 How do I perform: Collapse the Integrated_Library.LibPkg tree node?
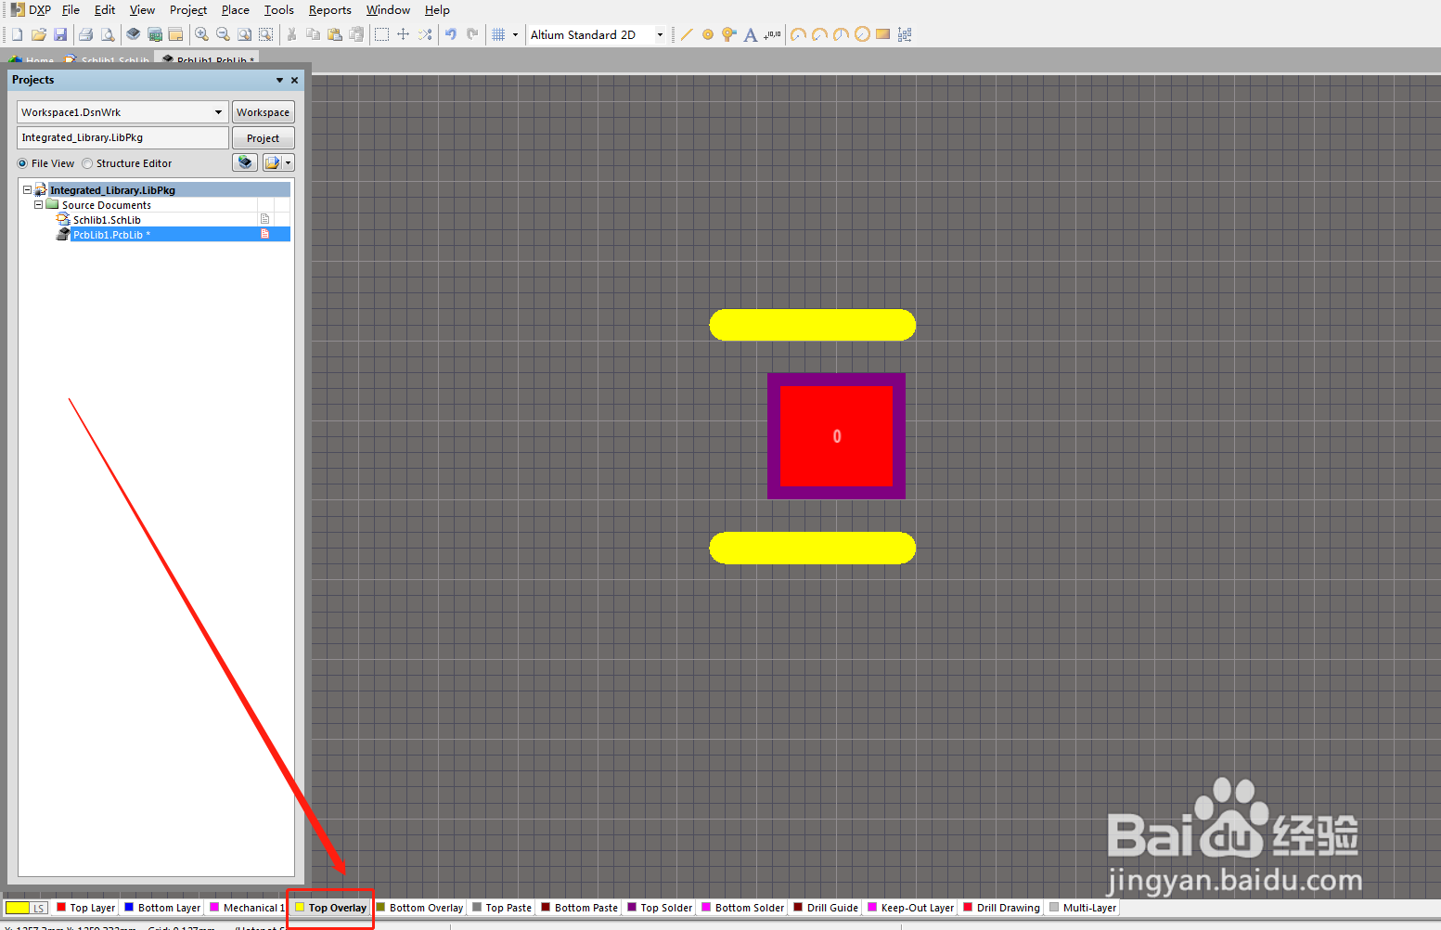pyautogui.click(x=27, y=190)
